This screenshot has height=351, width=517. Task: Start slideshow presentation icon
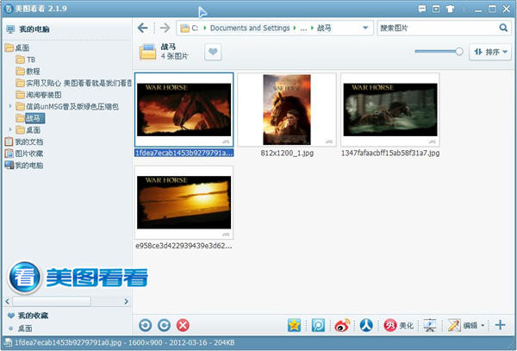coord(430,325)
